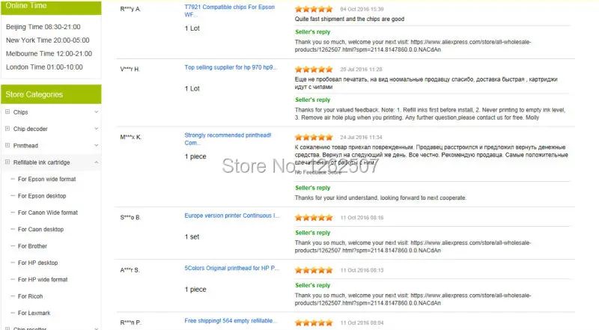Expand the Chip decoder dropdown arrow
The image size is (599, 330).
point(97,129)
